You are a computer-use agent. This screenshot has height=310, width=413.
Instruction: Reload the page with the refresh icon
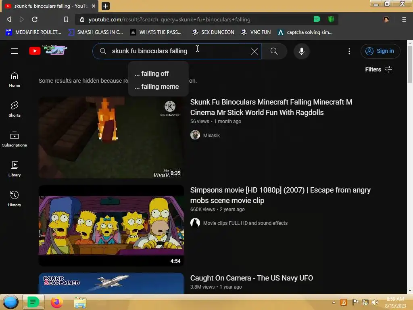click(x=35, y=19)
